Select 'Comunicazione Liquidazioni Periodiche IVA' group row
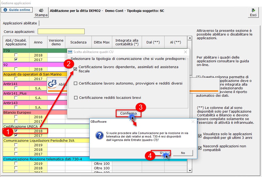262x177 pixels. (46, 141)
